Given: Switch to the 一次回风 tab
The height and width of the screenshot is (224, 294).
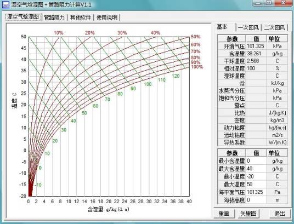Looking at the screenshot, I should pyautogui.click(x=248, y=28).
